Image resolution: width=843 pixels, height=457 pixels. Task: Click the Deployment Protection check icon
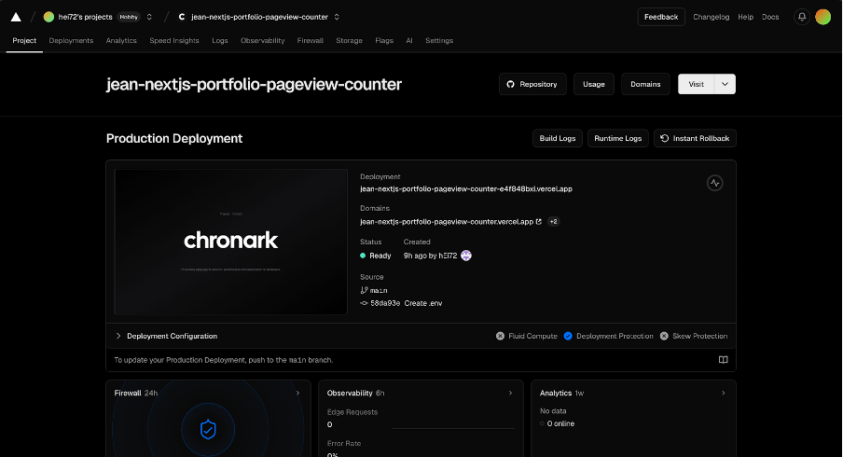568,336
